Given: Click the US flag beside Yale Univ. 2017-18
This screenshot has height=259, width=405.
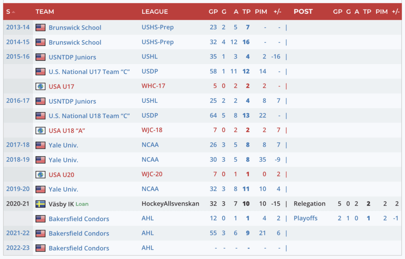Looking at the screenshot, I should click(x=40, y=145).
